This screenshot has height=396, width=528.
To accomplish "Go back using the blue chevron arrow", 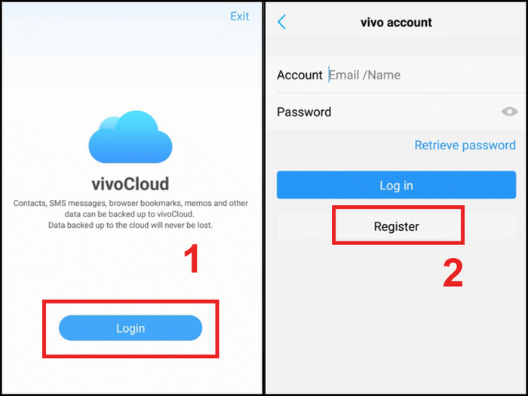I will [282, 22].
